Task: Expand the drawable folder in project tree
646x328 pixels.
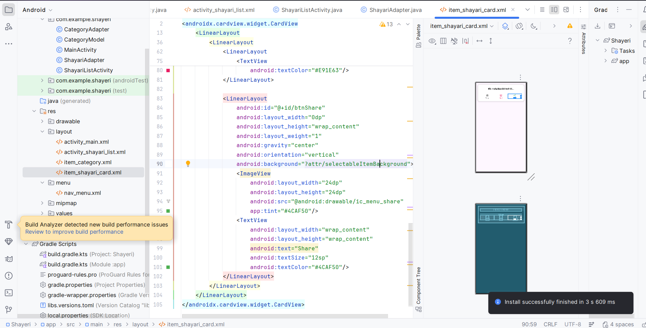Action: [x=42, y=121]
